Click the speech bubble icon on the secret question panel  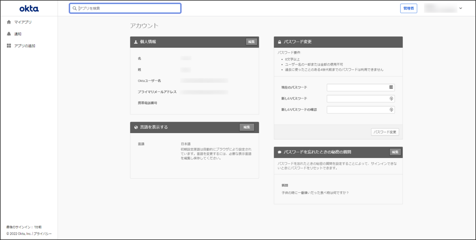pos(279,152)
